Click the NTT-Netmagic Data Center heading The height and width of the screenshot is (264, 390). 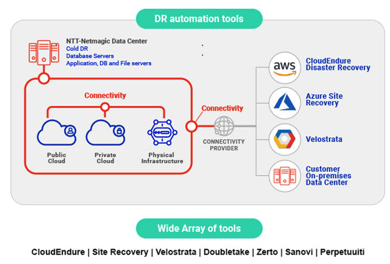pos(107,41)
